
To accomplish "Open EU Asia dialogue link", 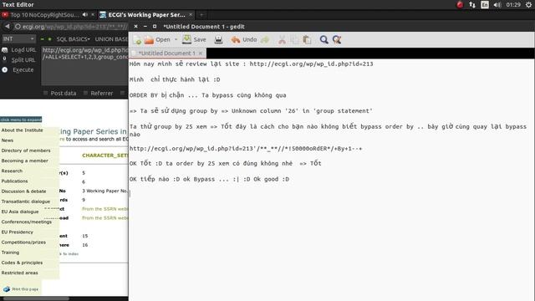I will pos(20,212).
